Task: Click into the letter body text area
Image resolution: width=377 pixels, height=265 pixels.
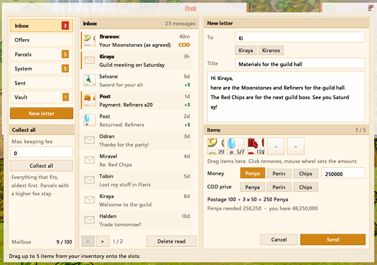Action: click(x=286, y=97)
